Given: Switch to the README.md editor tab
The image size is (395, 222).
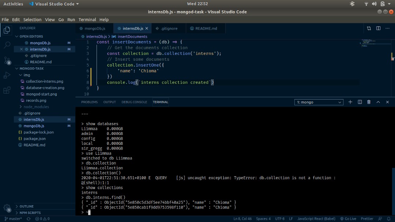Looking at the screenshot, I should [206, 29].
